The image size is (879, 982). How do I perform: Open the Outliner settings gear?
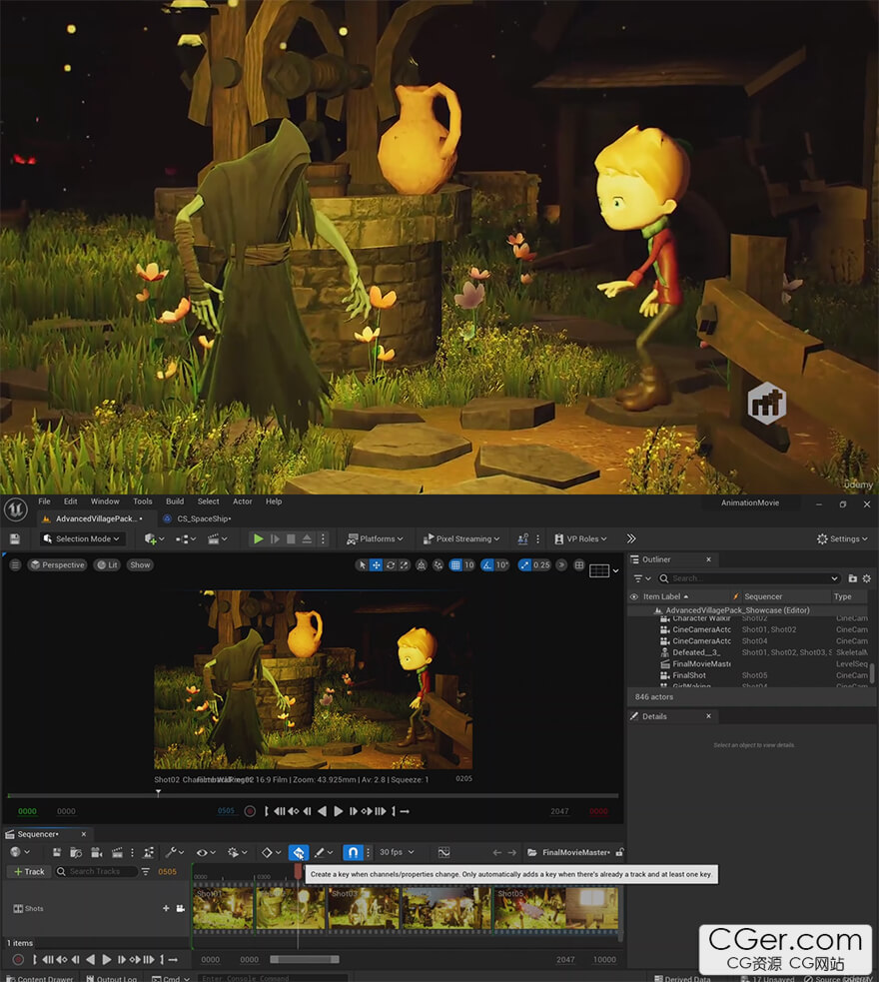[x=867, y=578]
